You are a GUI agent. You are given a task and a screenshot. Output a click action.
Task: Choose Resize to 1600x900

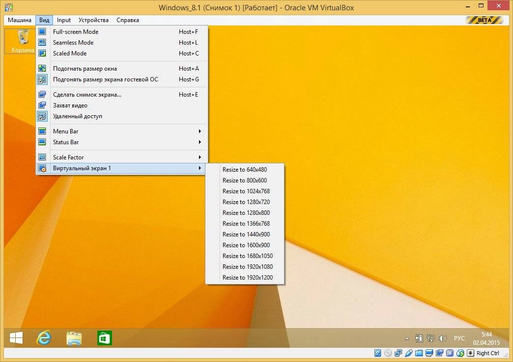click(245, 245)
